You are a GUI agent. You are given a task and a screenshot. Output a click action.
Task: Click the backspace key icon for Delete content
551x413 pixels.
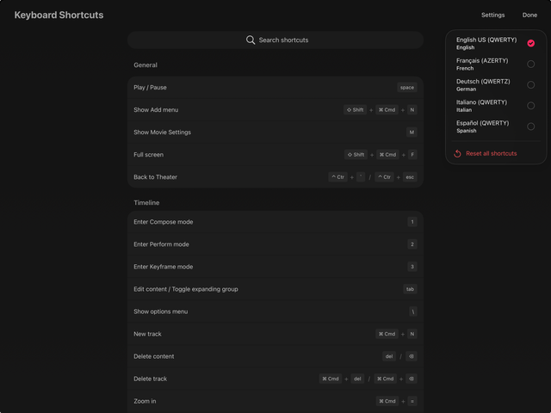[412, 356]
